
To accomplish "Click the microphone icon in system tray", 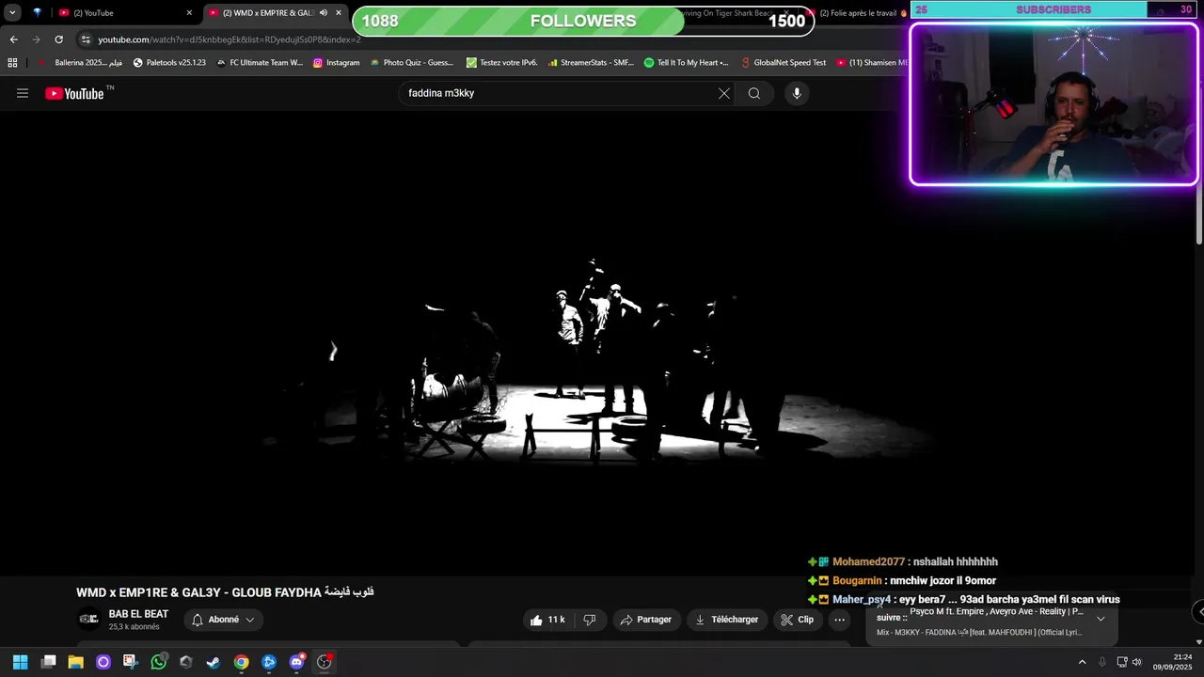I will (1102, 662).
